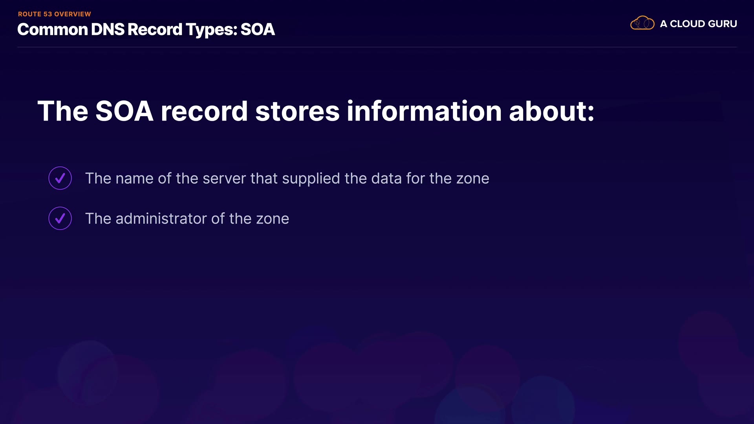The height and width of the screenshot is (424, 754).
Task: Click the 'Common DNS Record Types: SOA' slide title
Action: [146, 30]
